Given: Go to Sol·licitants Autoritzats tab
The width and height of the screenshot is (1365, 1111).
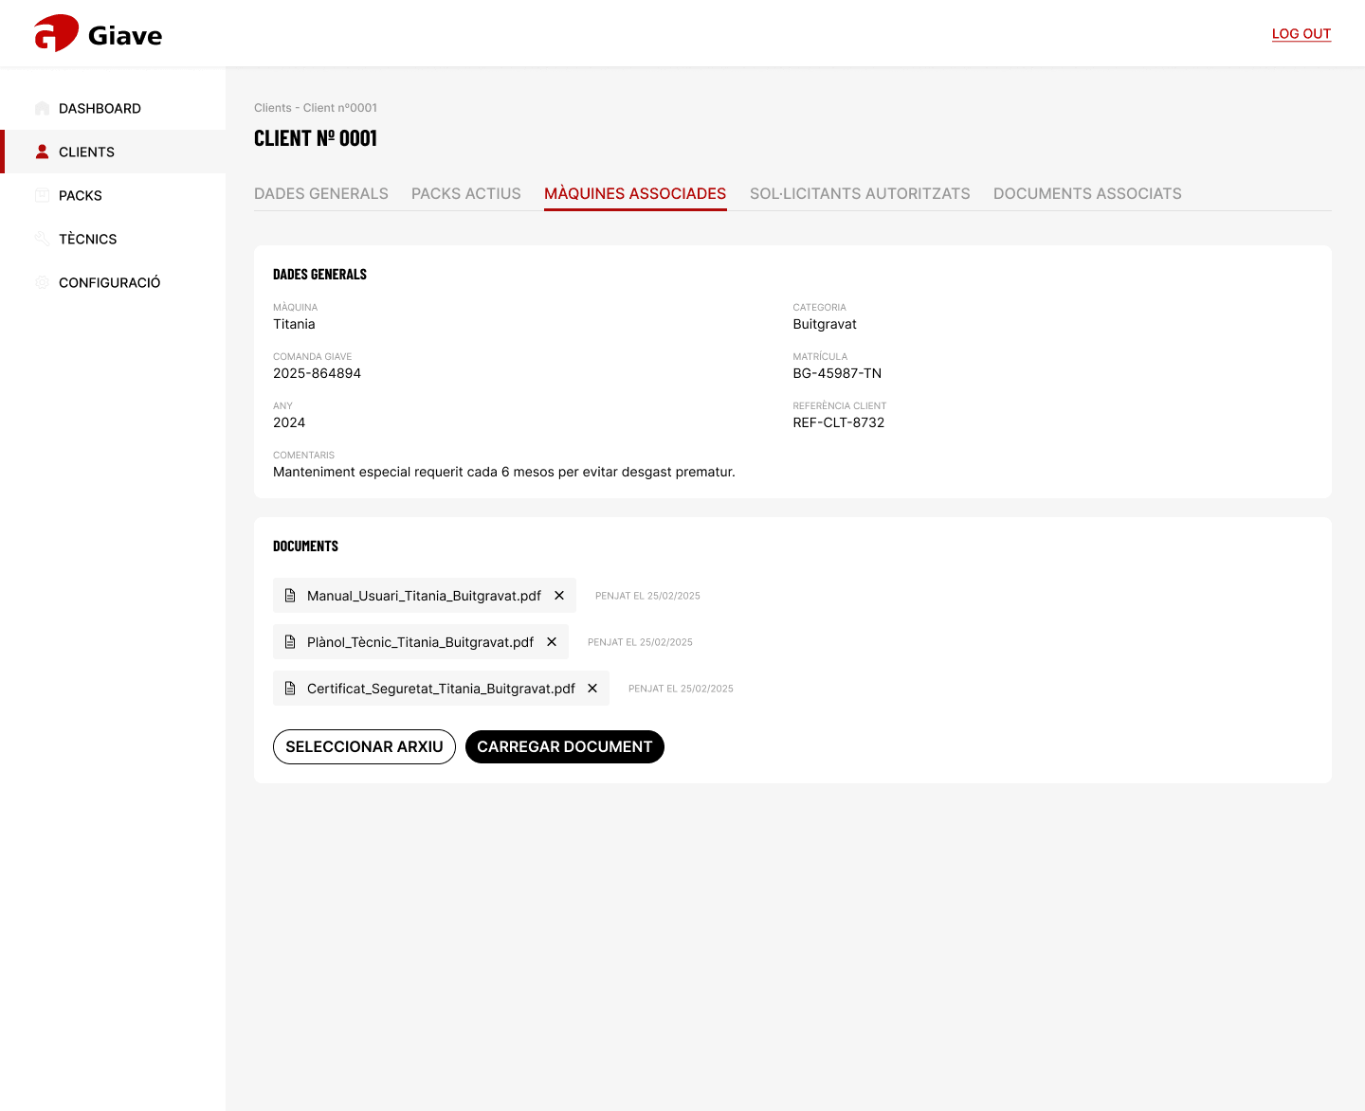Looking at the screenshot, I should pyautogui.click(x=860, y=193).
